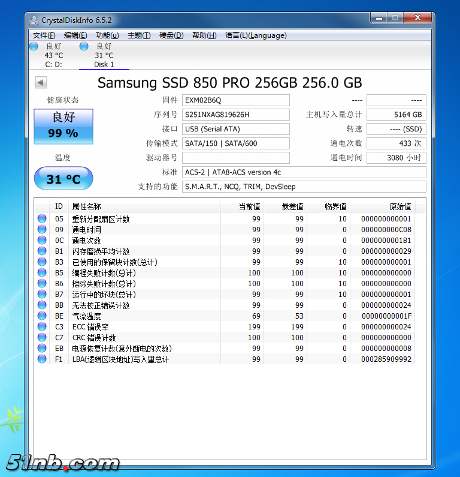Open the 帮助(H) menu

pyautogui.click(x=204, y=35)
